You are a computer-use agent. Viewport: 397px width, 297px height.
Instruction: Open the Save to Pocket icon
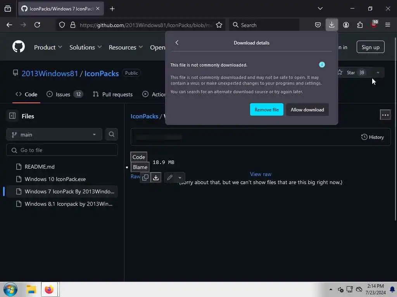click(318, 25)
